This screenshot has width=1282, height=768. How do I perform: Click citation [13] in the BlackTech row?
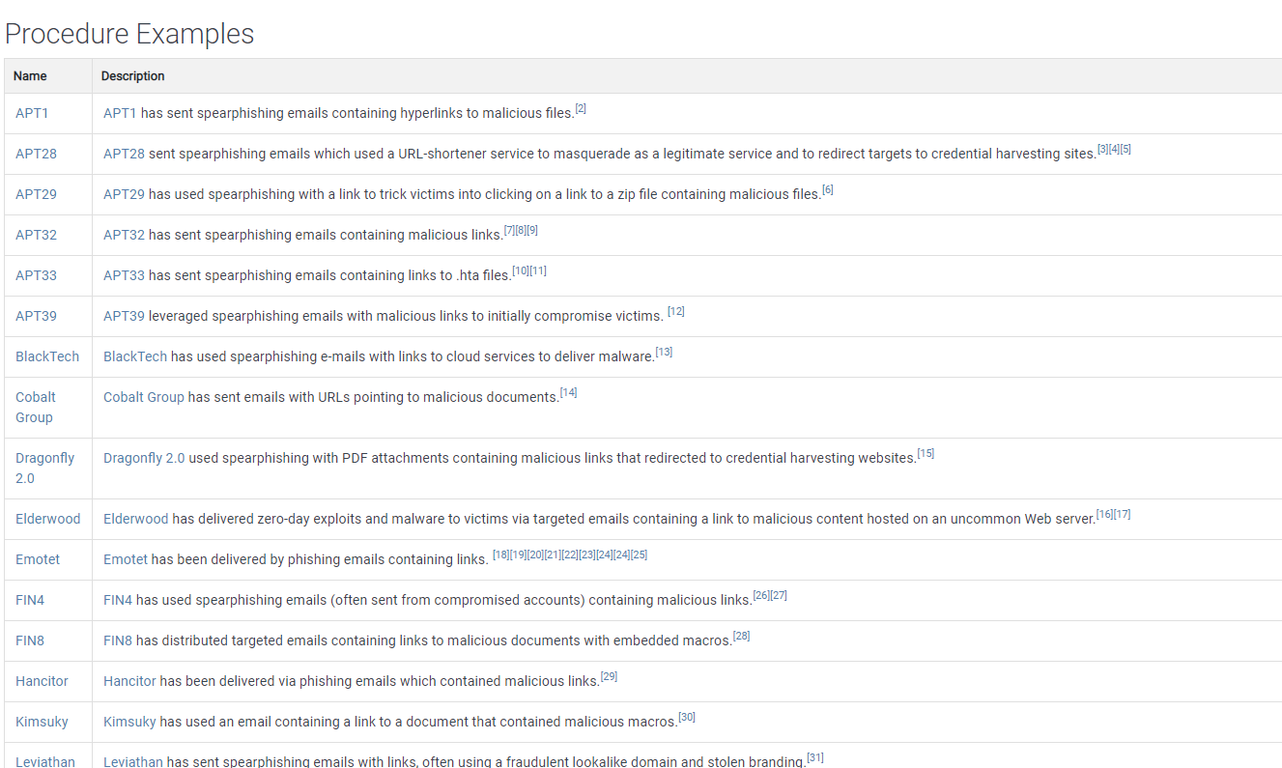[x=664, y=353]
